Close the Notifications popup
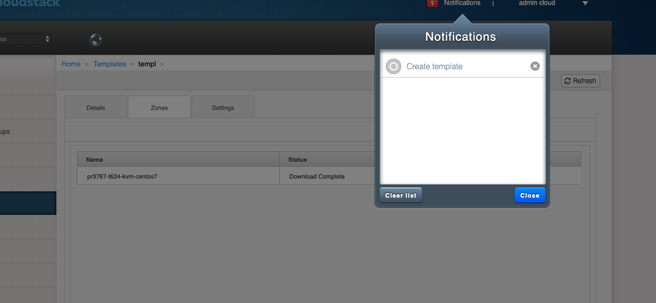This screenshot has width=656, height=303. (530, 195)
